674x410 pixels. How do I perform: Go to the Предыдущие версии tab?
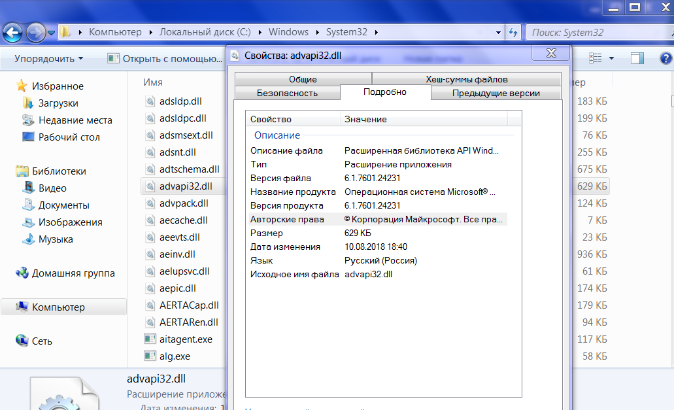(496, 93)
